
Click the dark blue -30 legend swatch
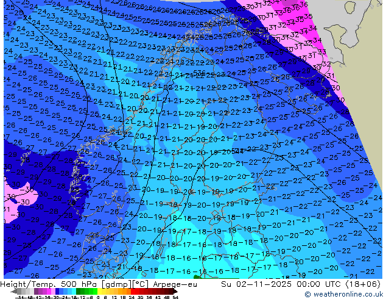pyautogui.click(x=57, y=291)
